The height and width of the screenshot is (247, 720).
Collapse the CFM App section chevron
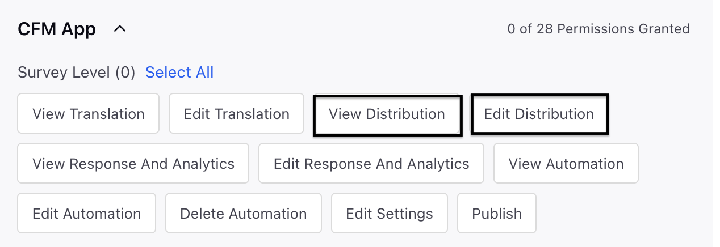click(119, 29)
